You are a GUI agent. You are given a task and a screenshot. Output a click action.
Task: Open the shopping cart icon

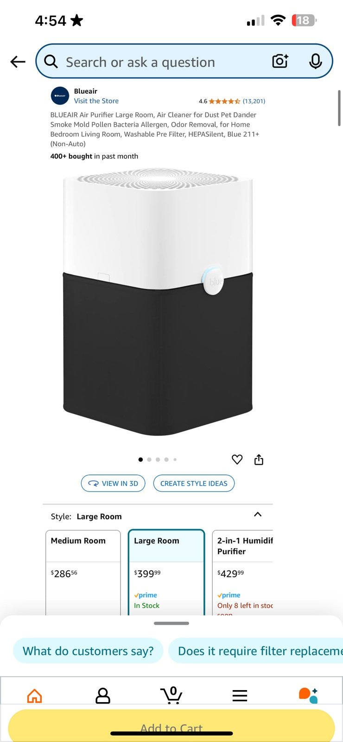171,696
